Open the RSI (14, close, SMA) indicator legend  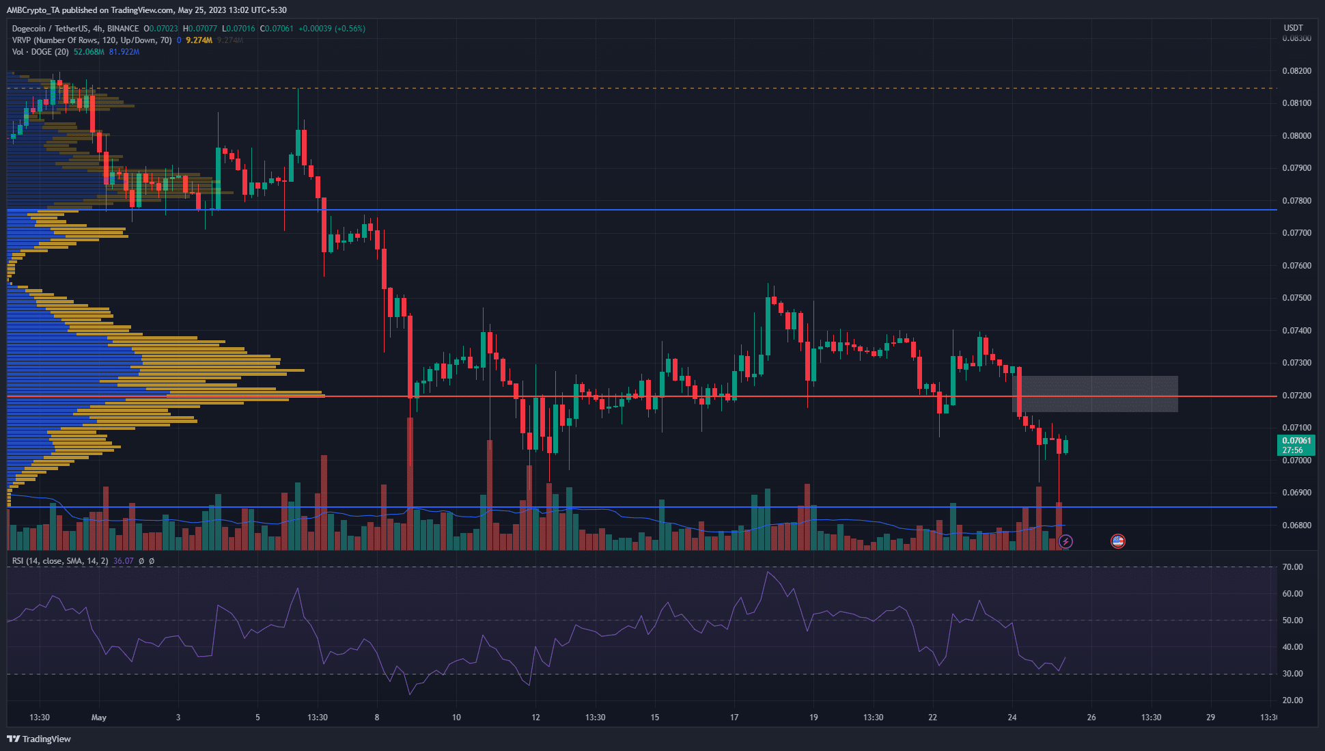tap(60, 561)
